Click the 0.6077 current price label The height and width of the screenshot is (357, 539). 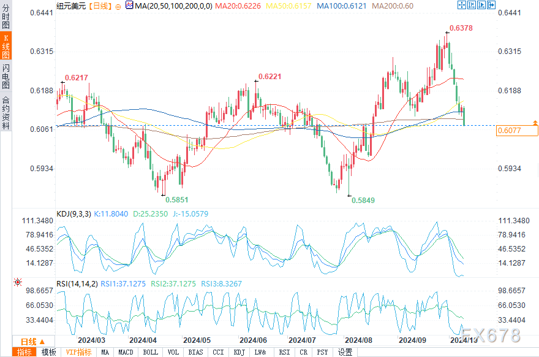510,131
